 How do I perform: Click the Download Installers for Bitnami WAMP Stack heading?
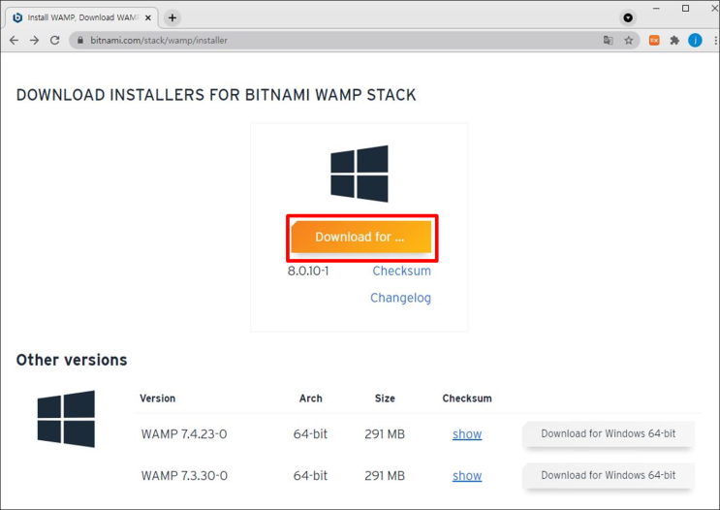click(x=216, y=95)
